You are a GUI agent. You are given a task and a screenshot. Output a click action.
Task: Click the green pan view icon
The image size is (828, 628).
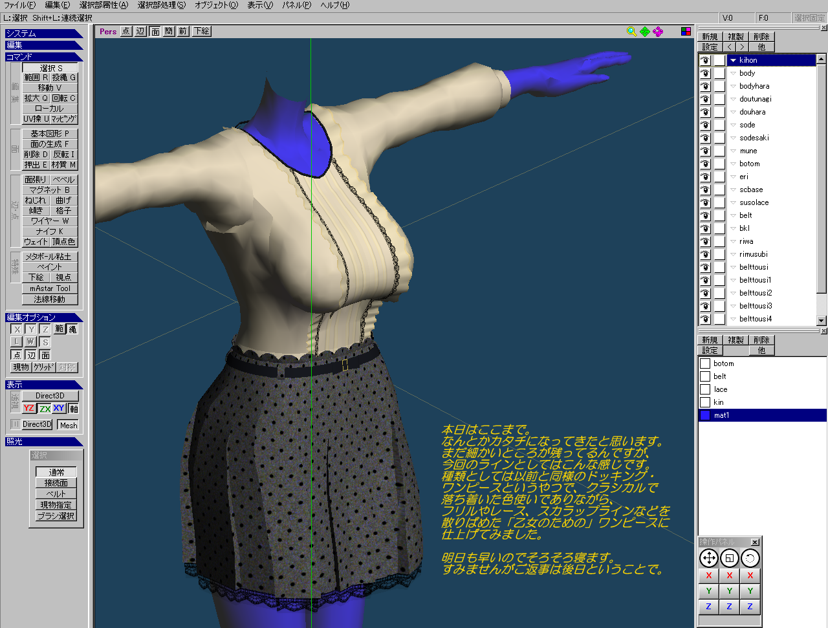pyautogui.click(x=645, y=31)
